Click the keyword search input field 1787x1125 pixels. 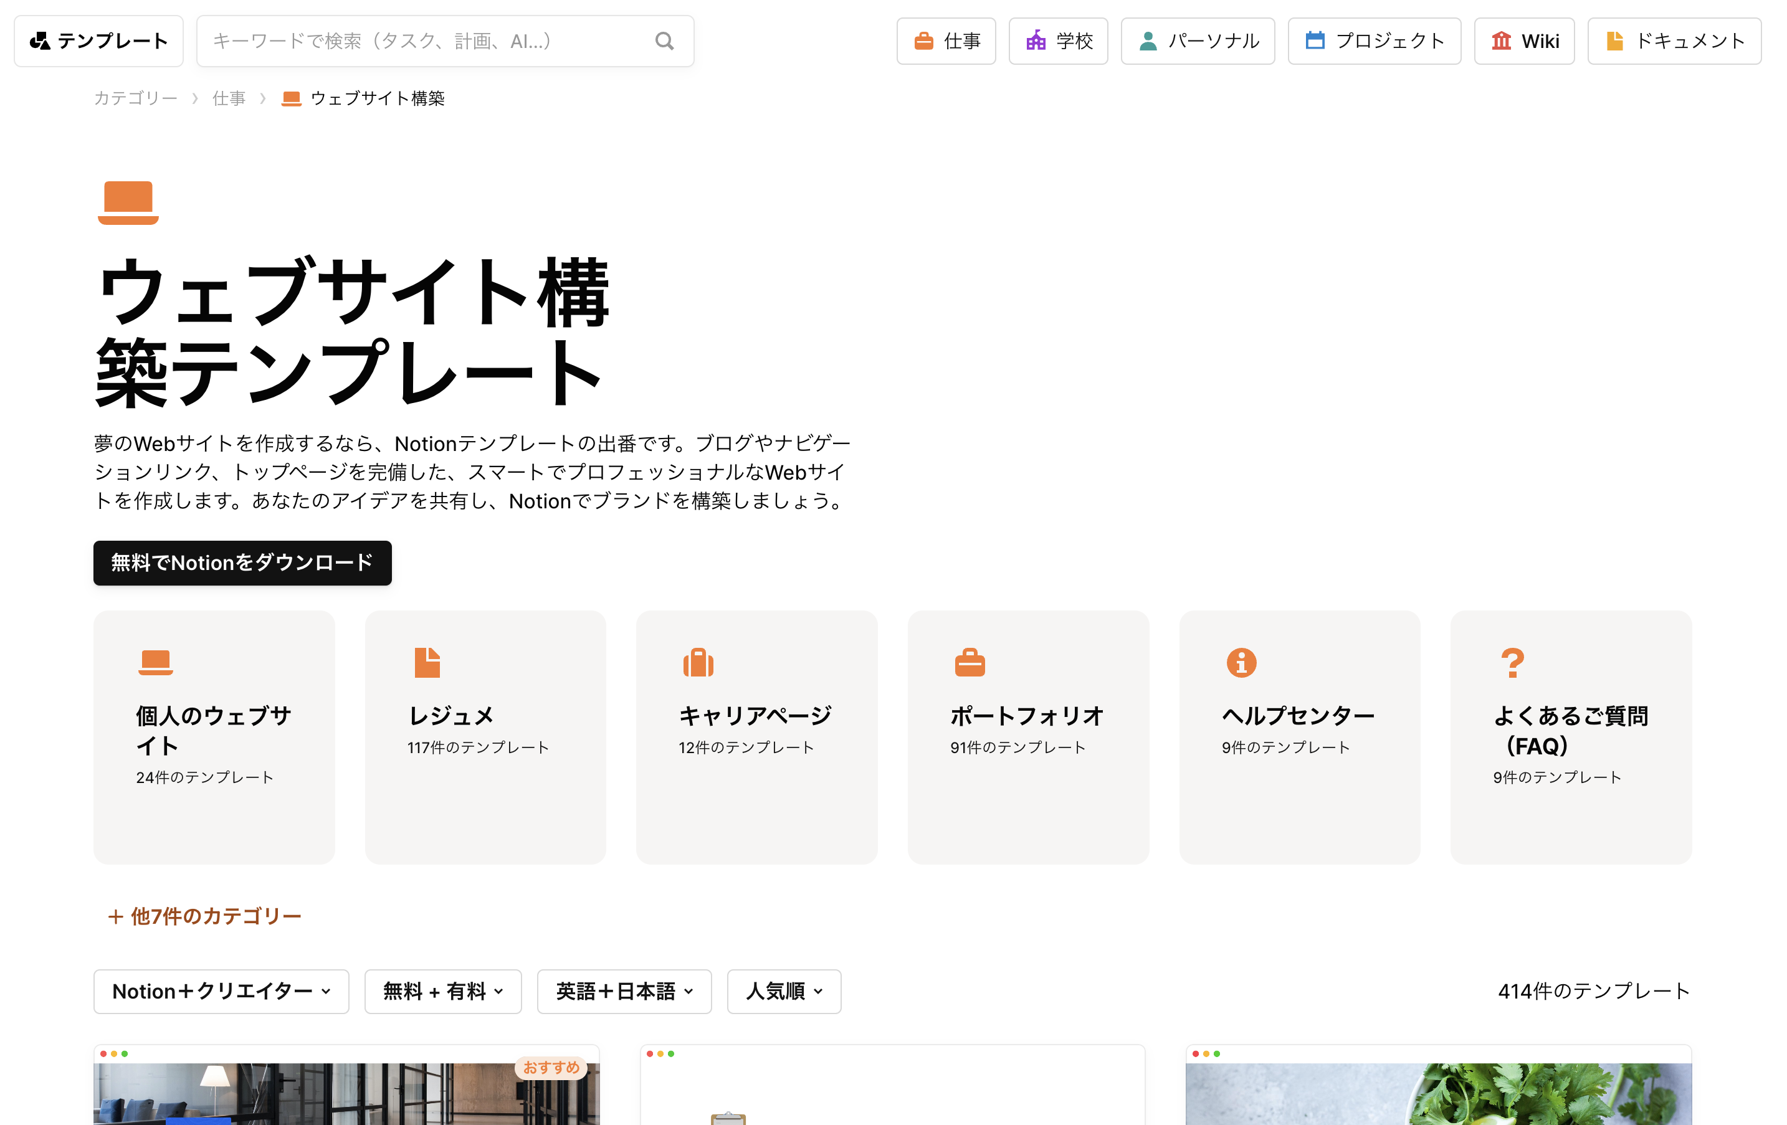pos(446,41)
